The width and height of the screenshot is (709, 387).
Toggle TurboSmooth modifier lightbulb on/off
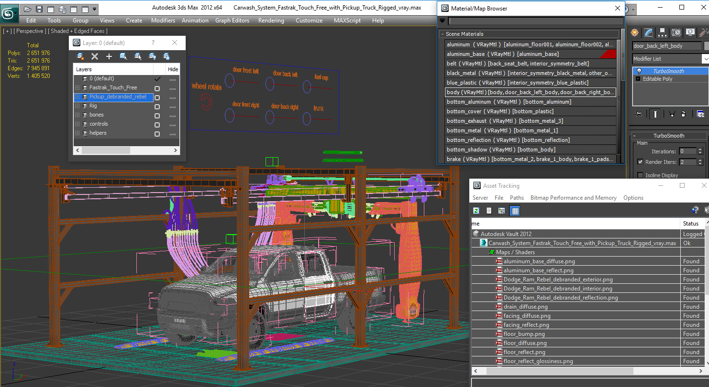point(638,71)
